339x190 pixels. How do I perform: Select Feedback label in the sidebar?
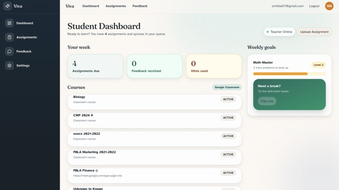(24, 51)
